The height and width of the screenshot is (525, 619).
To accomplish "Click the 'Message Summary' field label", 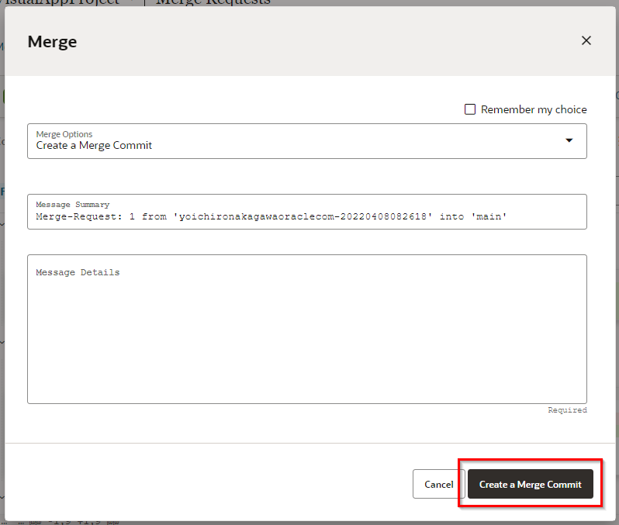I will 73,205.
